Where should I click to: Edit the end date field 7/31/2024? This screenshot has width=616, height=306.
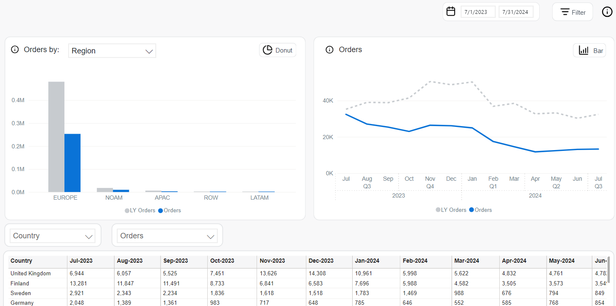tap(516, 12)
